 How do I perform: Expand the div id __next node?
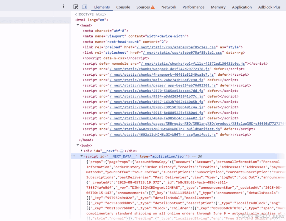pos(82,151)
